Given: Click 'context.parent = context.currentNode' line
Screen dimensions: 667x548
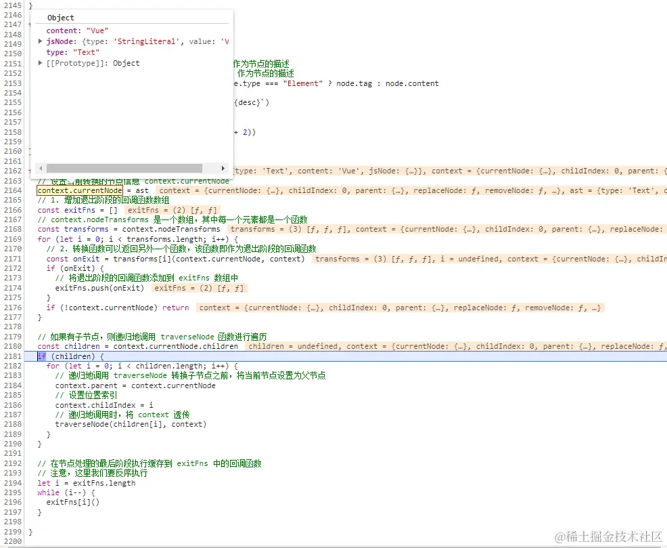Looking at the screenshot, I should pyautogui.click(x=135, y=385).
